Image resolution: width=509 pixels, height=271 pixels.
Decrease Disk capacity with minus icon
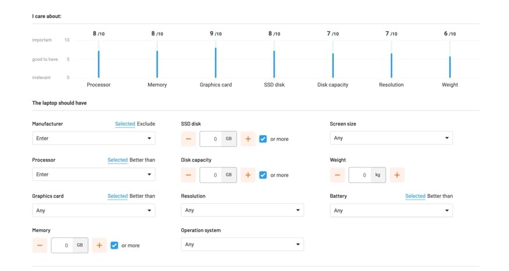coord(188,175)
